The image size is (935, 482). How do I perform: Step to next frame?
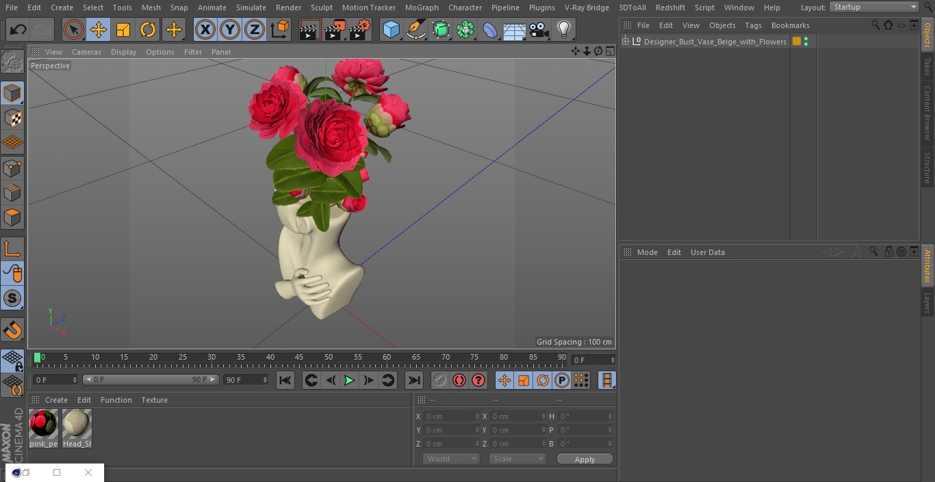pyautogui.click(x=368, y=380)
